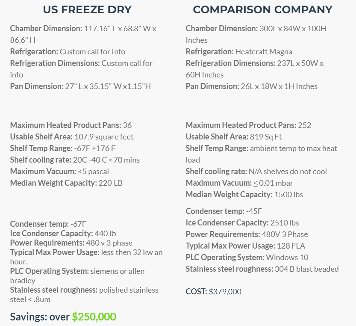
Task: Click 'Custom call for info' beside Refrigeration
Action: 92,52
